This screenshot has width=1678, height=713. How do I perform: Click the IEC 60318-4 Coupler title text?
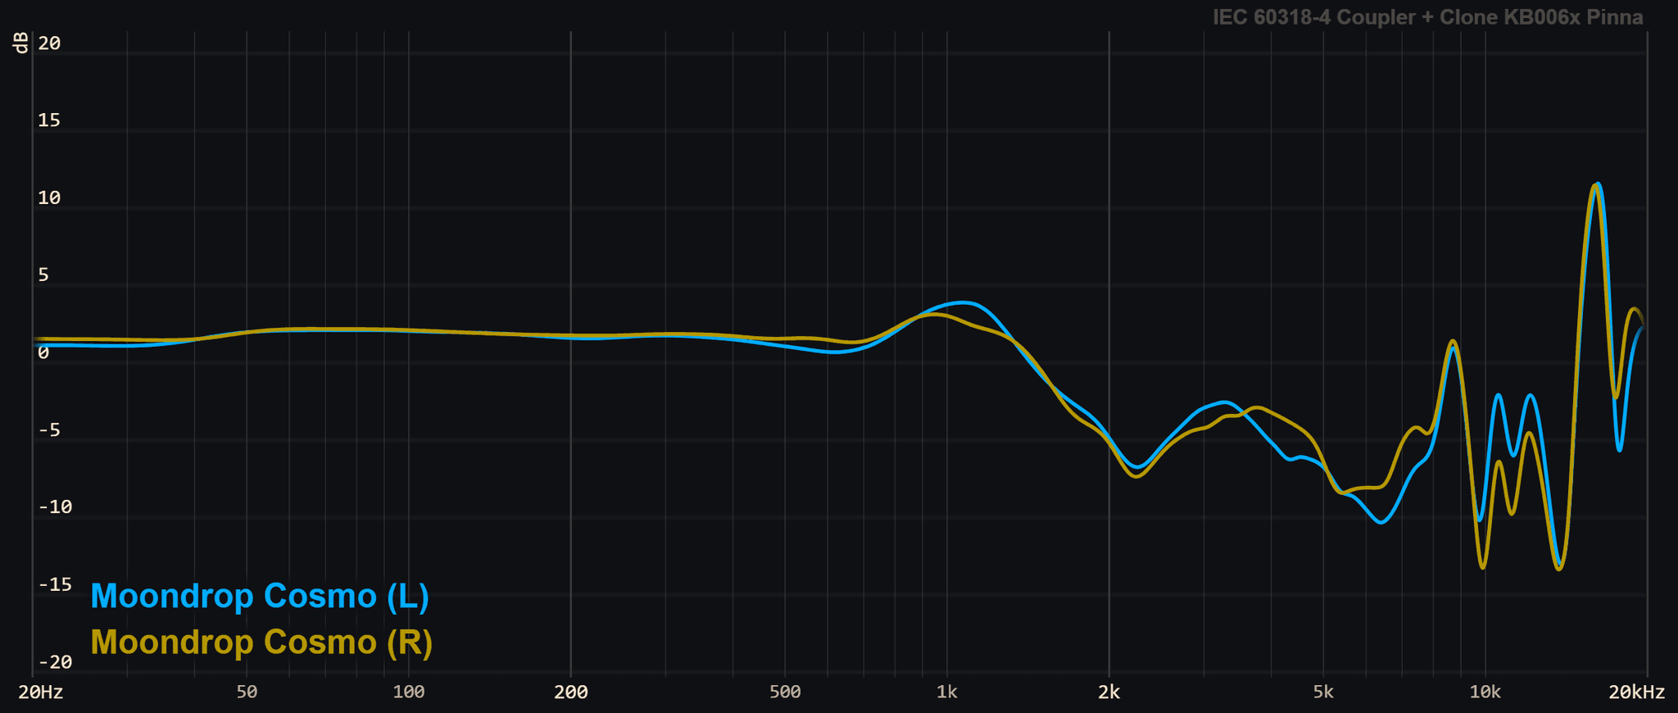pos(1426,17)
